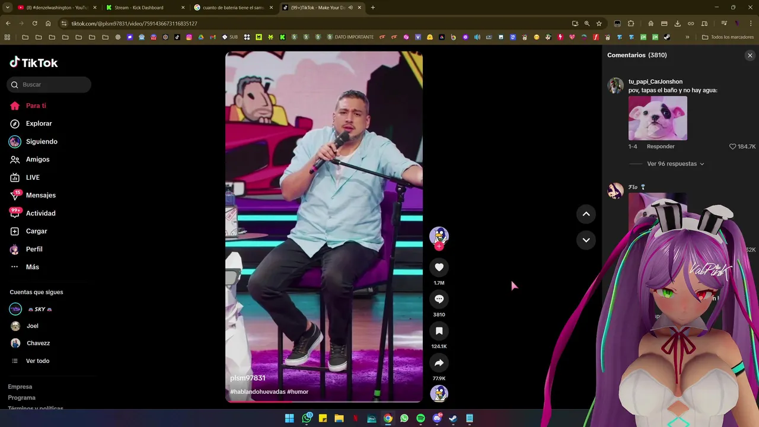Image resolution: width=759 pixels, height=427 pixels.
Task: Expand Ver 96 respuestas replies
Action: click(x=675, y=164)
